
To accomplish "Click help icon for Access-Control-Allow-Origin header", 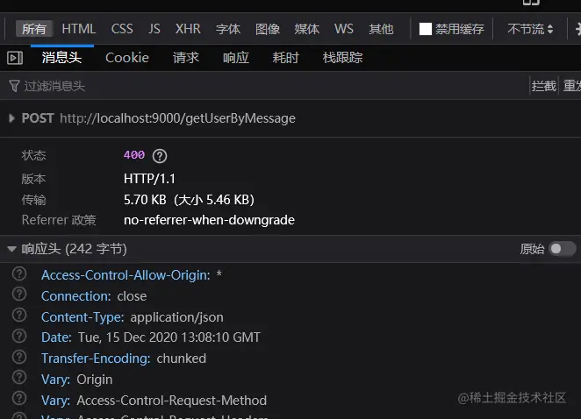I will [x=19, y=274].
